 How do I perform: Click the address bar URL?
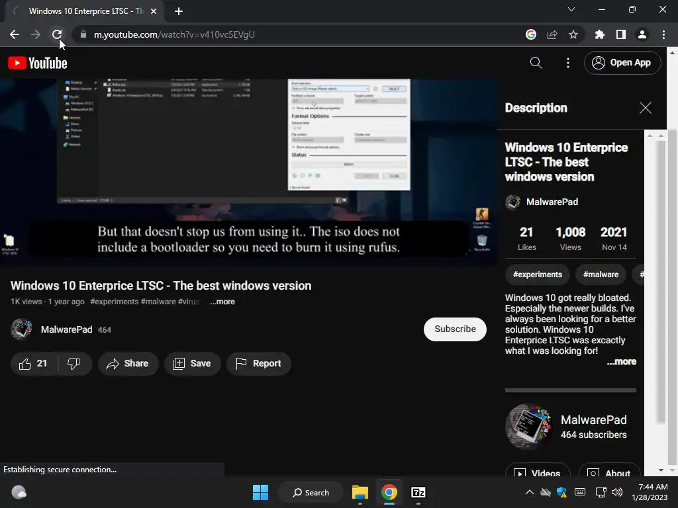pos(174,34)
